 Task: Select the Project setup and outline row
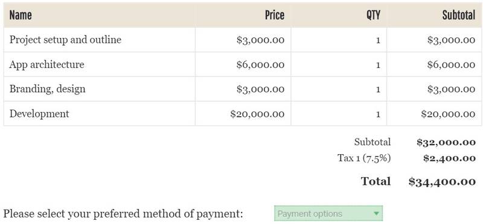[x=243, y=40]
